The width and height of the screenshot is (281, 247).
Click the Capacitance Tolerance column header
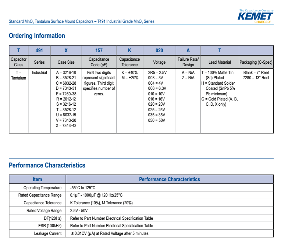point(129,62)
